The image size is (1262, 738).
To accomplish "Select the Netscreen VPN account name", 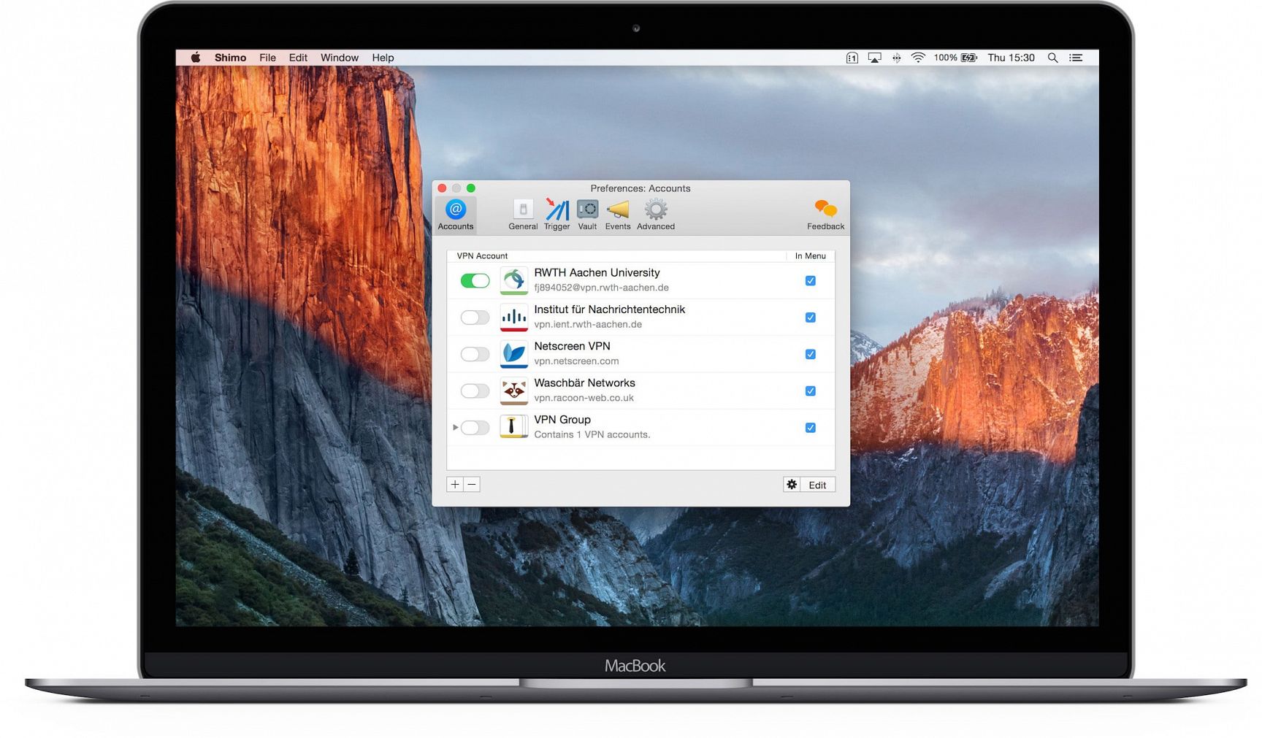I will click(572, 346).
